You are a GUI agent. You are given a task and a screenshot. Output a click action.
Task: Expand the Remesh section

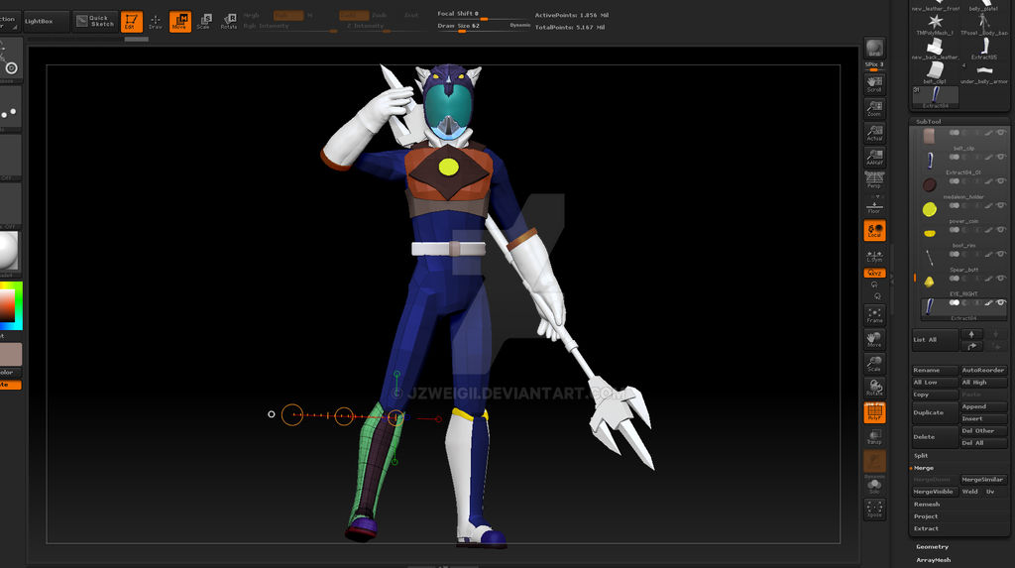click(x=927, y=505)
